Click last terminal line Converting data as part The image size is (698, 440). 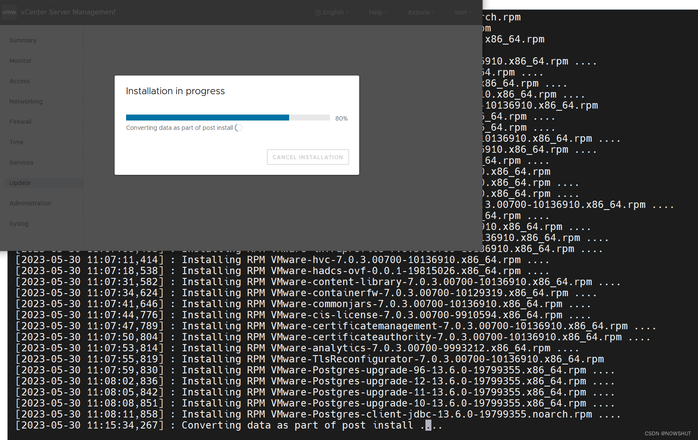click(229, 425)
